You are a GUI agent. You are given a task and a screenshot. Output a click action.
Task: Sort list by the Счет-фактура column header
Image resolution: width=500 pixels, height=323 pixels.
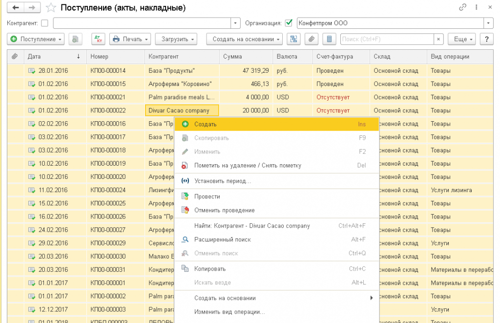point(341,57)
